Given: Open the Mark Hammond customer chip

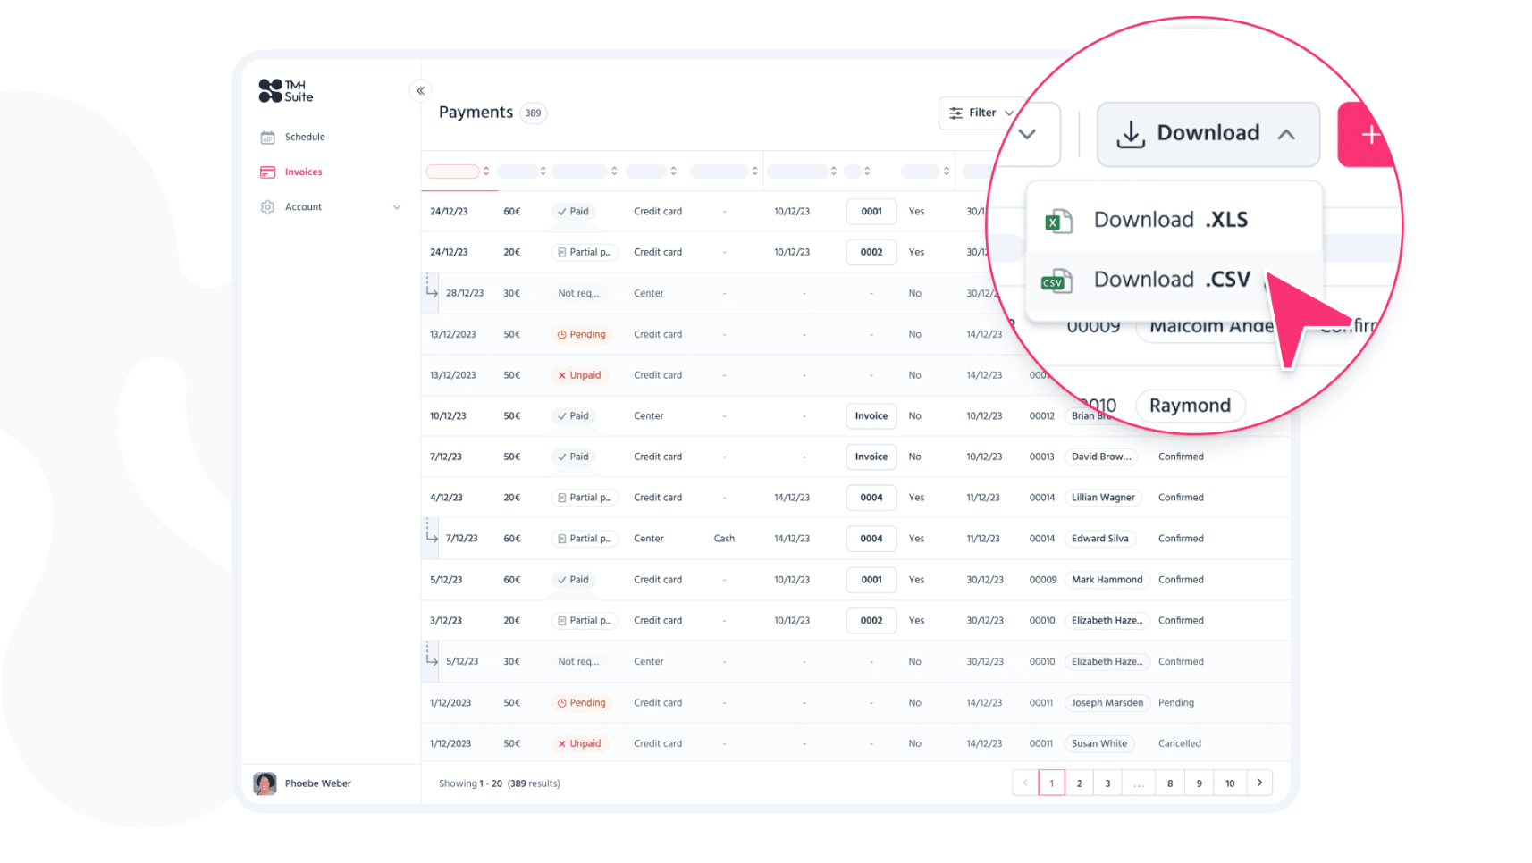Looking at the screenshot, I should pos(1107,580).
